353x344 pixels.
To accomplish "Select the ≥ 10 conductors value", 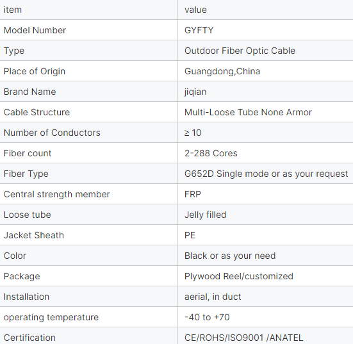I will pos(193,133).
